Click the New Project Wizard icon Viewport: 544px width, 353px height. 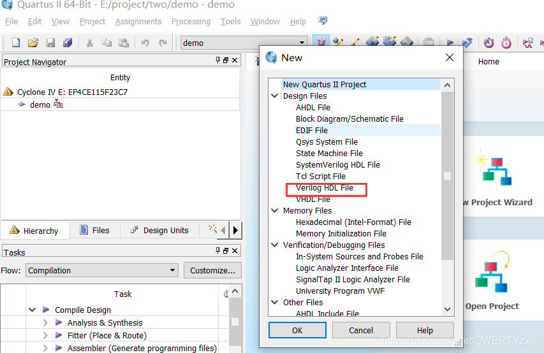tap(494, 168)
